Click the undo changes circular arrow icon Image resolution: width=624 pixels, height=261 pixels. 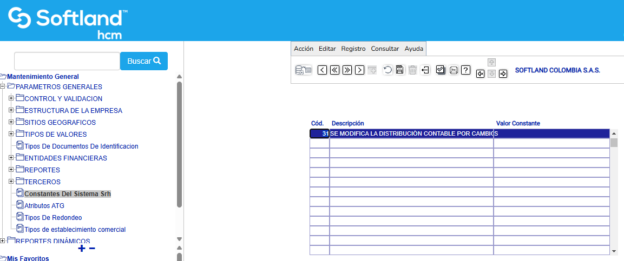[x=387, y=70]
